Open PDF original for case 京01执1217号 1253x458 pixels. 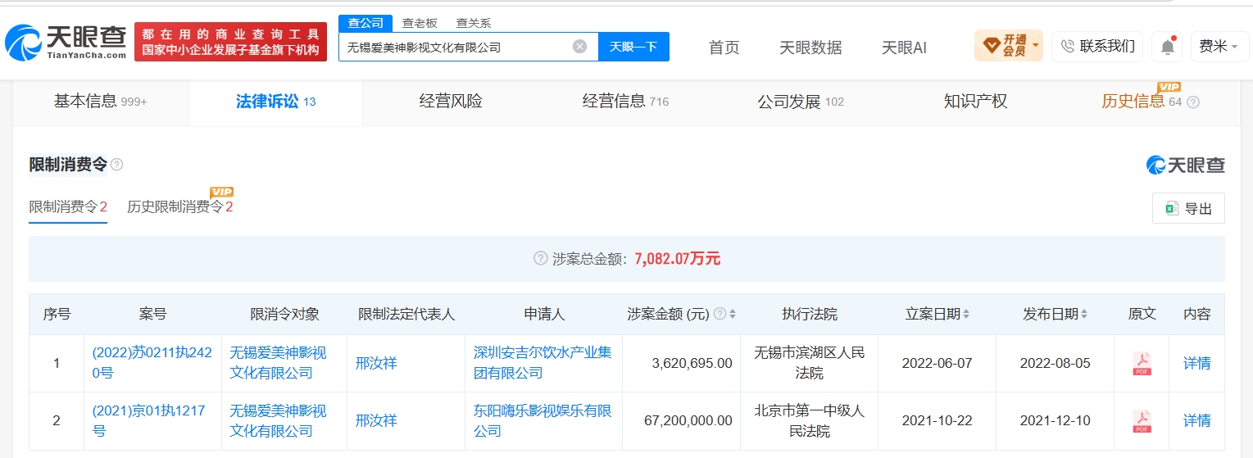coord(1142,420)
